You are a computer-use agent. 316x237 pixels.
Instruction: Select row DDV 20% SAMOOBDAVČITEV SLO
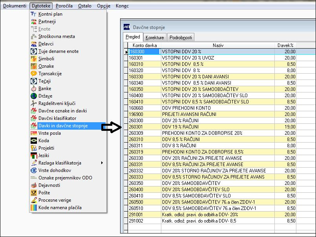pos(212,190)
